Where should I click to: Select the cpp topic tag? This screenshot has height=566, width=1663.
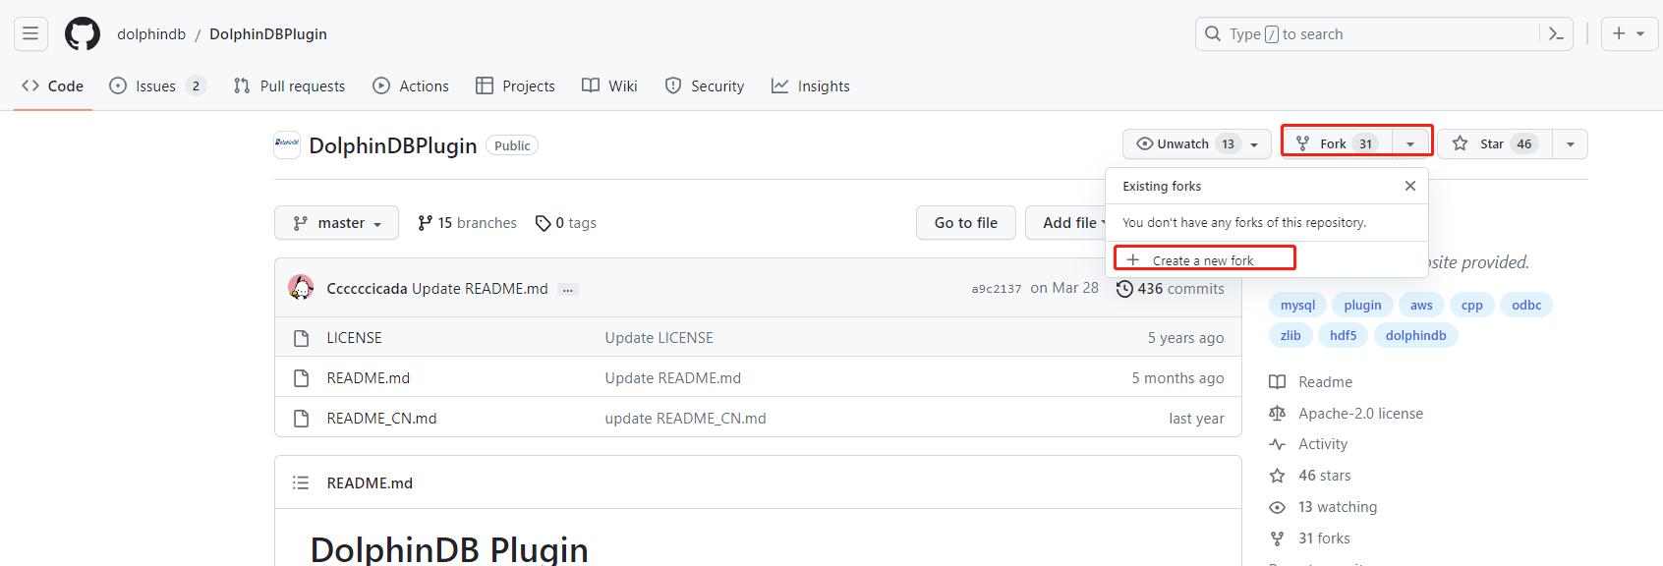[x=1471, y=305]
